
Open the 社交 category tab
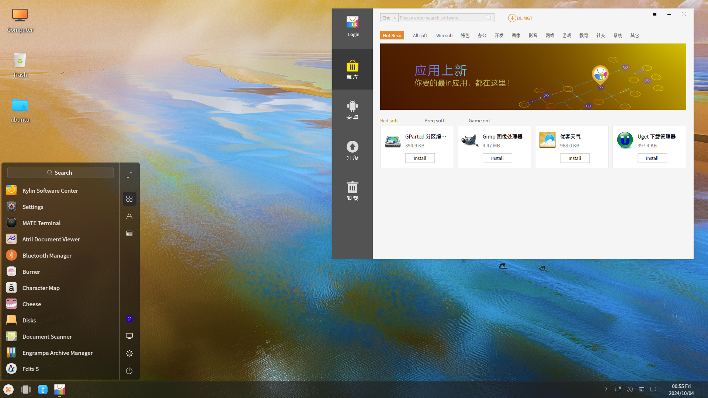601,35
